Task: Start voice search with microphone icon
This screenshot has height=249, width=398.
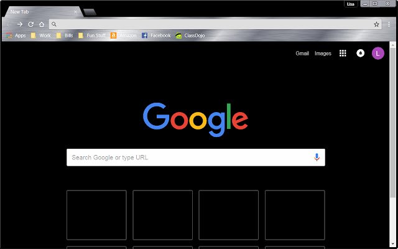Action: pyautogui.click(x=317, y=157)
